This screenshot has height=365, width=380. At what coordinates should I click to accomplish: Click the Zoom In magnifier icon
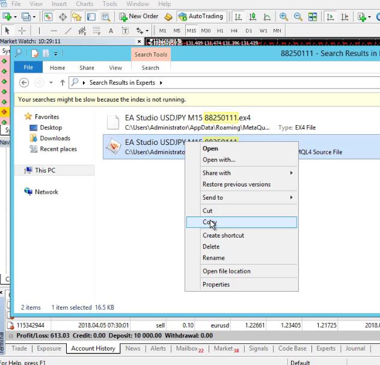284,17
